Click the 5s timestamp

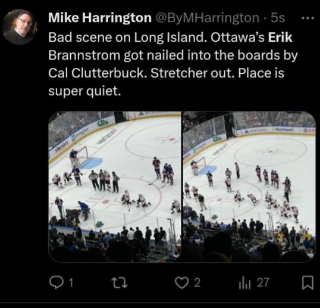tap(278, 18)
